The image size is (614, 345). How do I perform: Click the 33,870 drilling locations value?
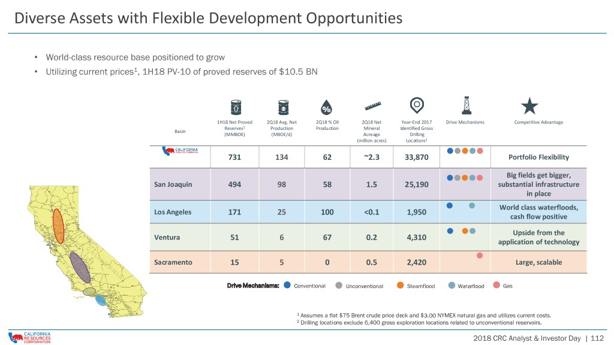coord(417,158)
